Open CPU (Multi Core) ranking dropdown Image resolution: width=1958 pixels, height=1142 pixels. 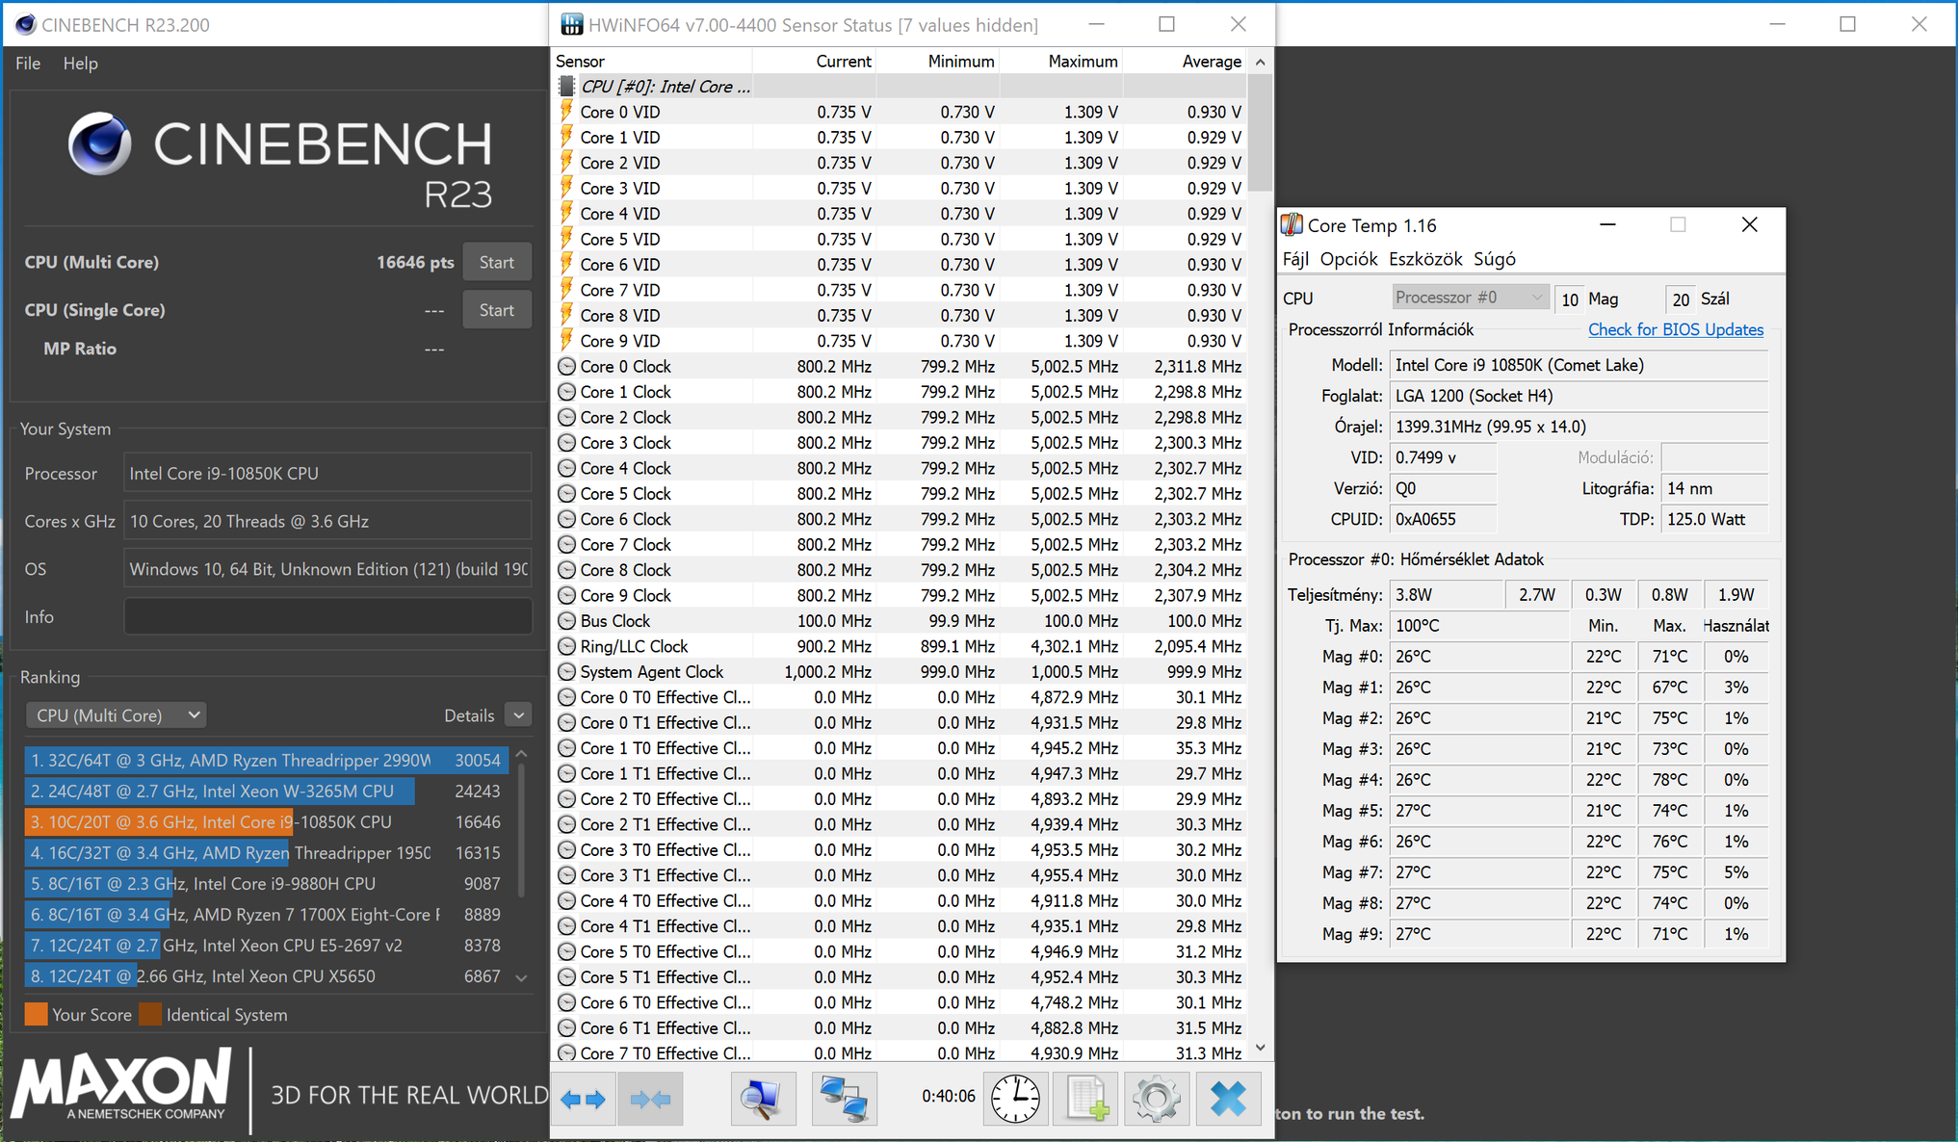point(117,715)
